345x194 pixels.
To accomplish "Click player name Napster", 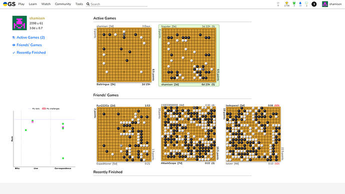I will (166, 26).
